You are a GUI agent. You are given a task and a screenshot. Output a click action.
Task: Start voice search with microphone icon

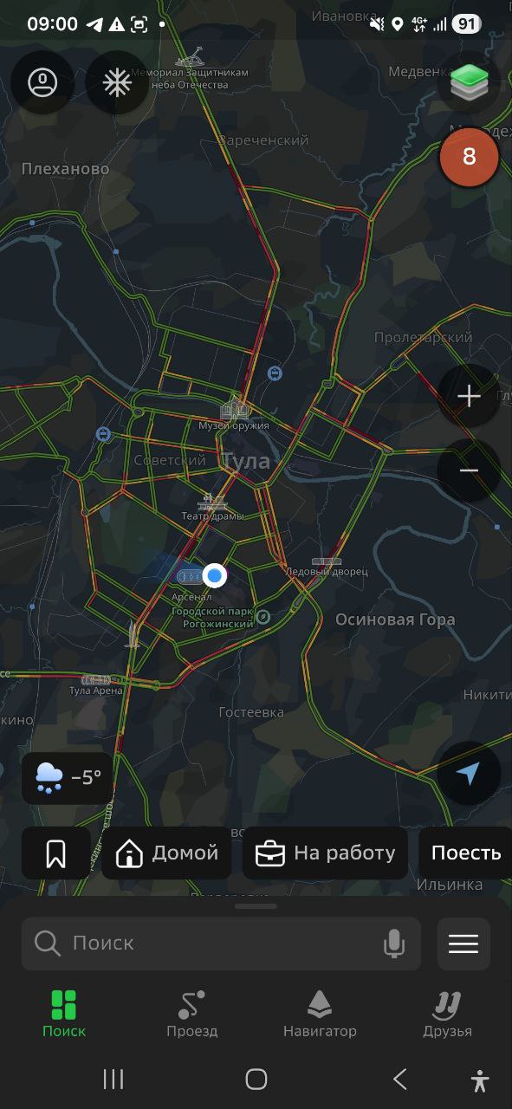tap(394, 944)
